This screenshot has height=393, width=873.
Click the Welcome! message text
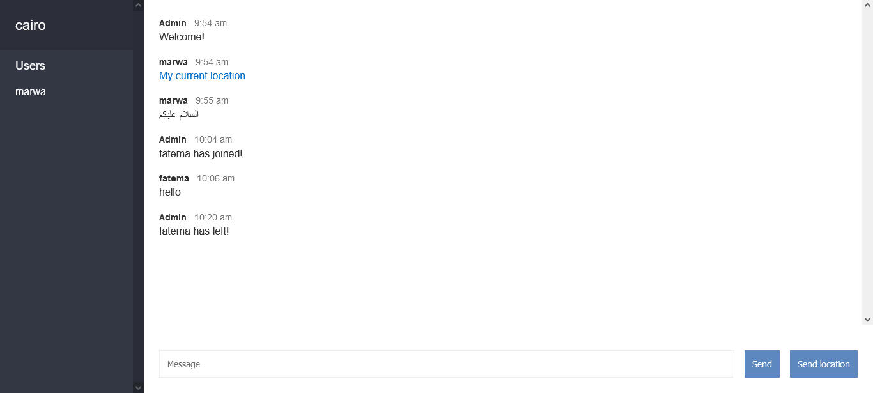point(182,37)
